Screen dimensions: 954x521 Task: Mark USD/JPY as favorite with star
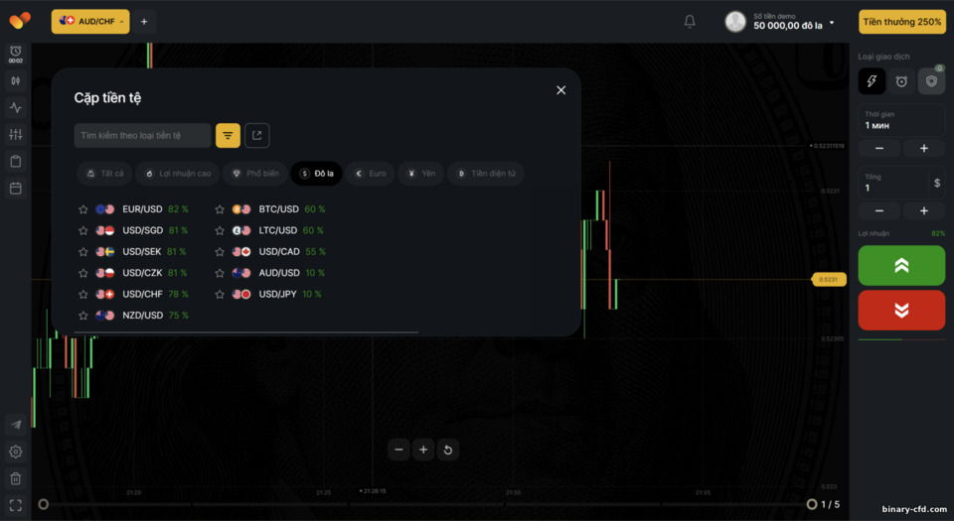[220, 295]
